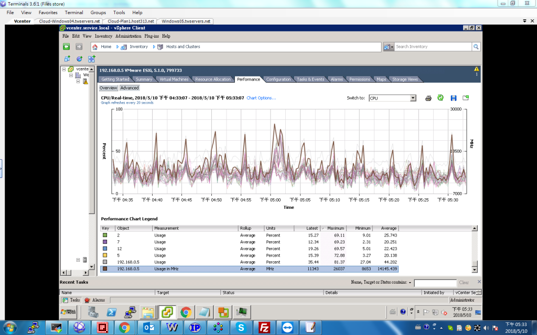Open Tasks pane in the status bar
Viewport: 537px width, 335px height.
[71, 300]
